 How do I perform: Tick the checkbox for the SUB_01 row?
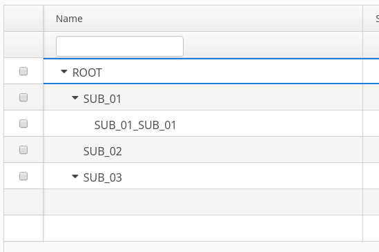(x=23, y=97)
